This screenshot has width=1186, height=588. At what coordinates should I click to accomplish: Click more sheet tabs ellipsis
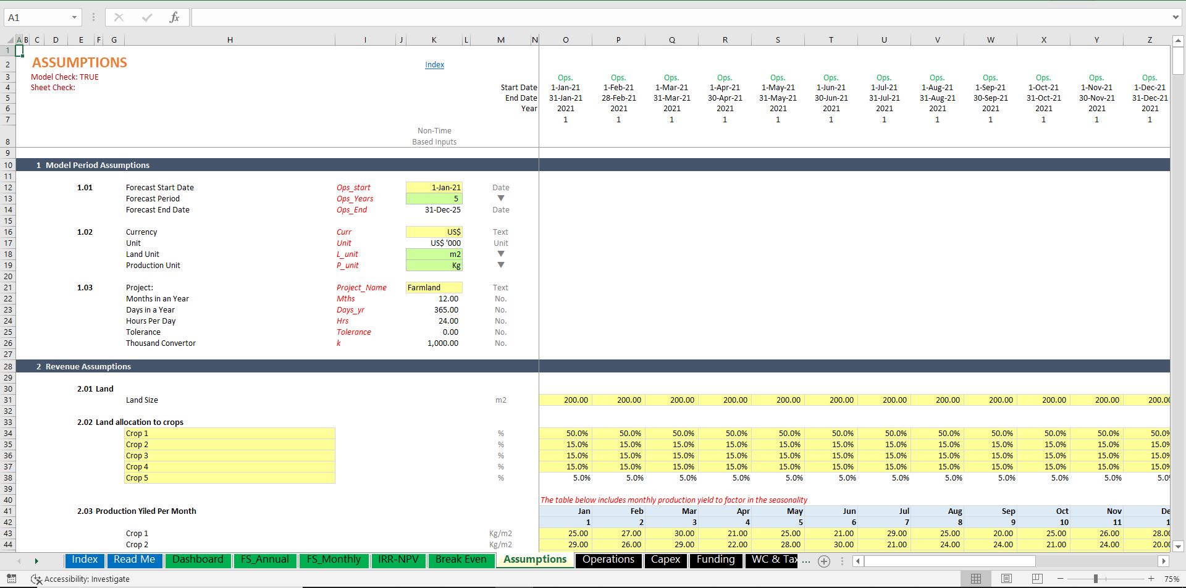tap(806, 561)
